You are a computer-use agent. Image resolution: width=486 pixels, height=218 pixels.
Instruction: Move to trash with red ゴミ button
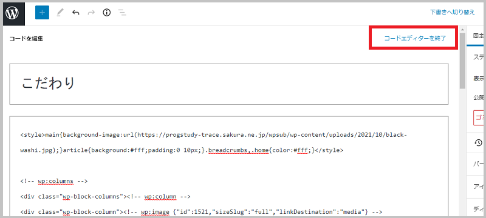479,117
